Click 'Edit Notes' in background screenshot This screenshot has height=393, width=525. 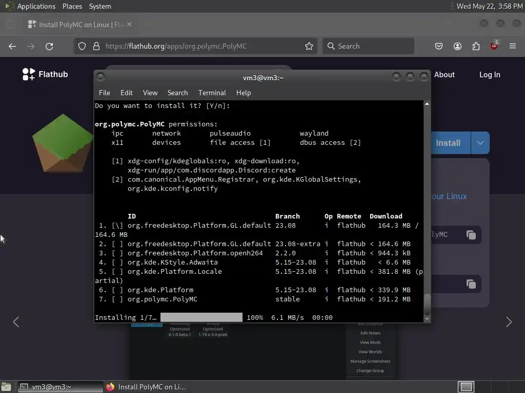coord(370,333)
